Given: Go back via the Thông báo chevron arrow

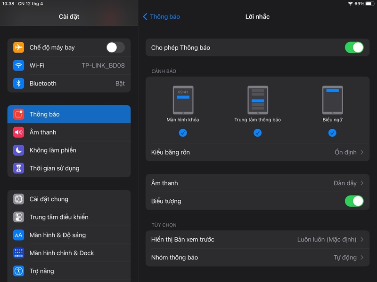Looking at the screenshot, I should pyautogui.click(x=145, y=16).
